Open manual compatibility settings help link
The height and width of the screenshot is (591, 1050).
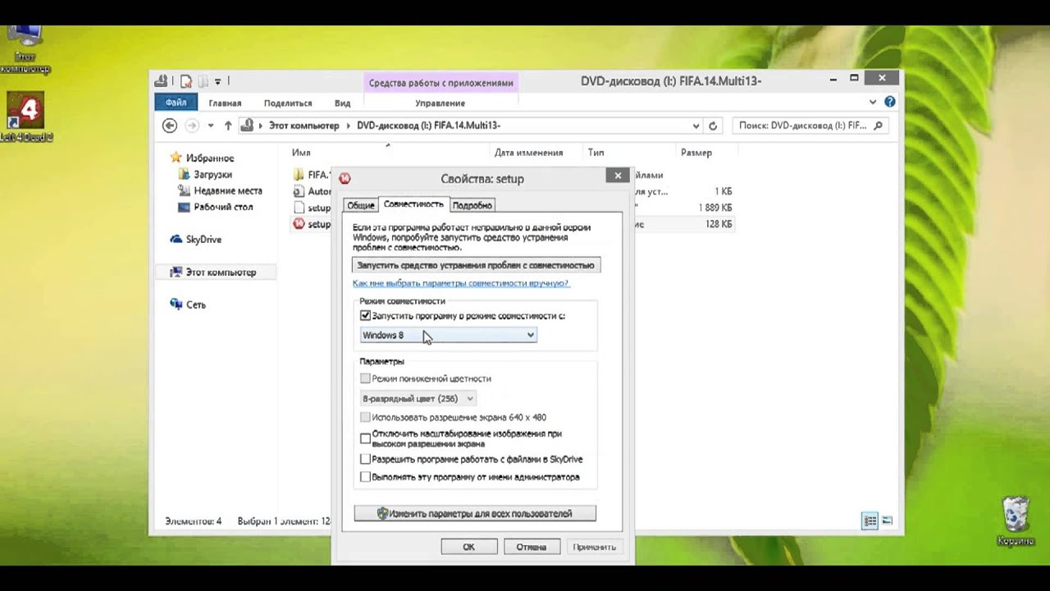461,283
